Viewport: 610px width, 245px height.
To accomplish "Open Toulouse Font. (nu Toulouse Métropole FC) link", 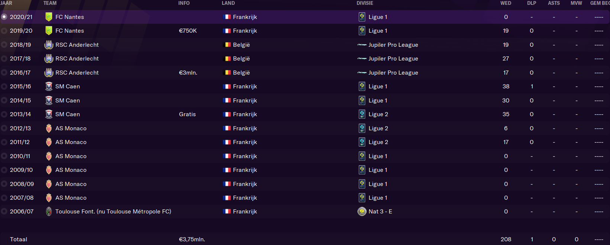I will (x=113, y=211).
